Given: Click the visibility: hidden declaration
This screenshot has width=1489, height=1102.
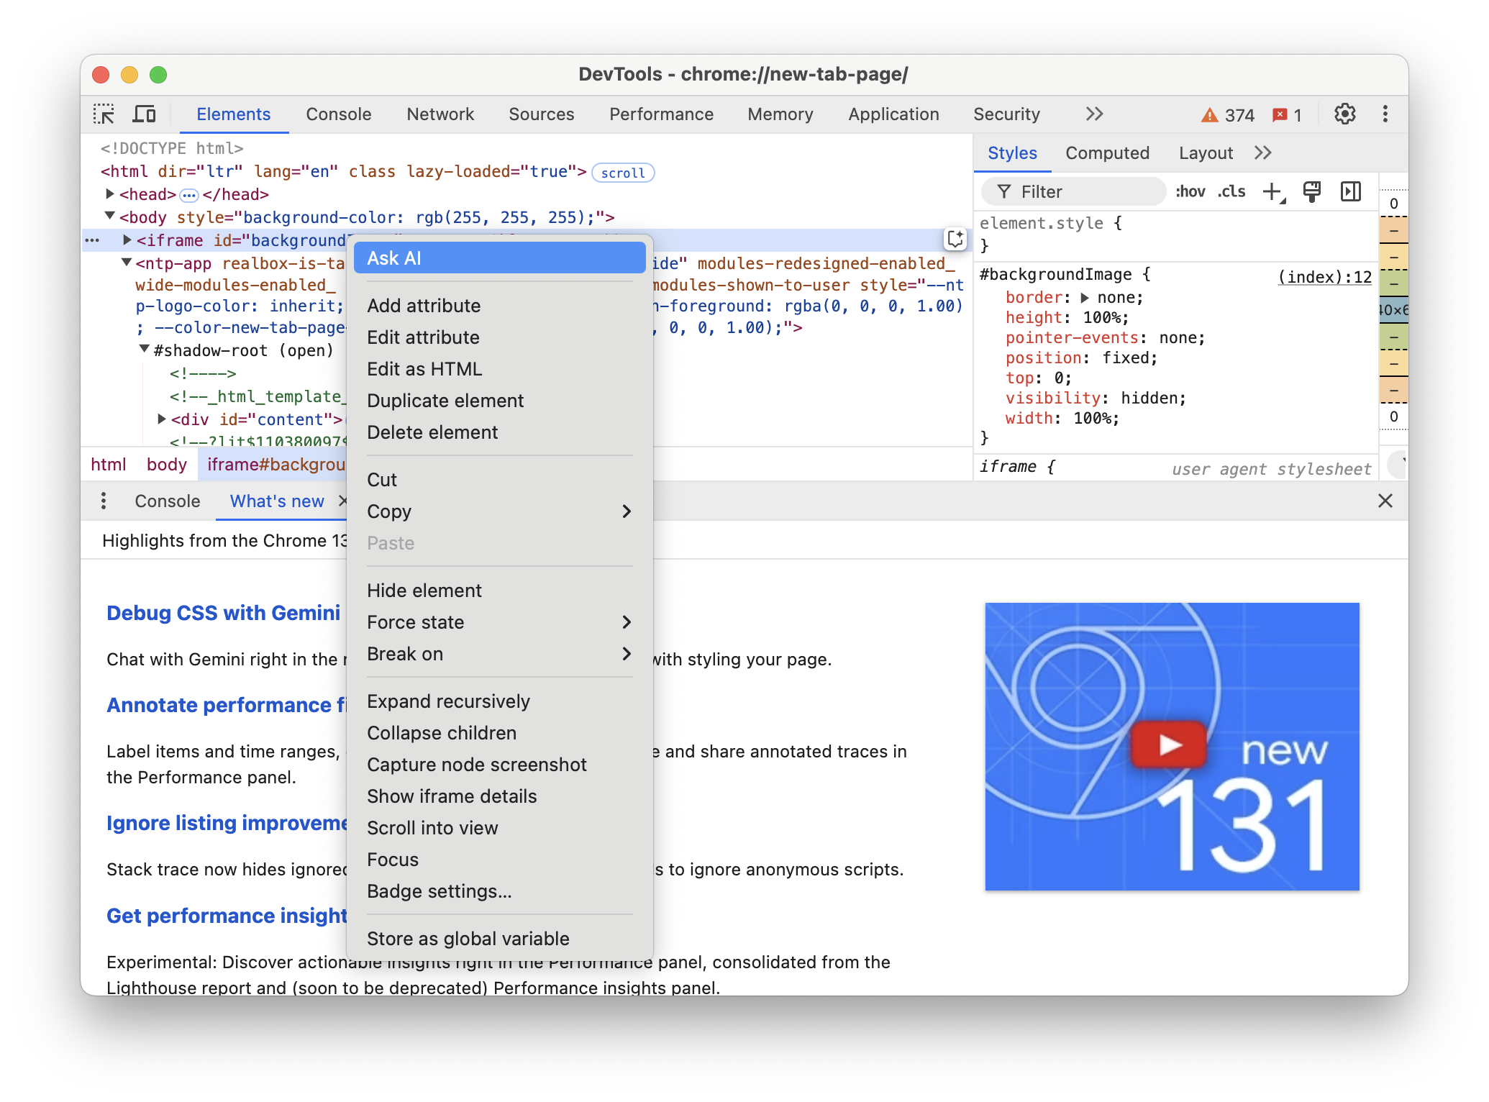Looking at the screenshot, I should [1096, 398].
